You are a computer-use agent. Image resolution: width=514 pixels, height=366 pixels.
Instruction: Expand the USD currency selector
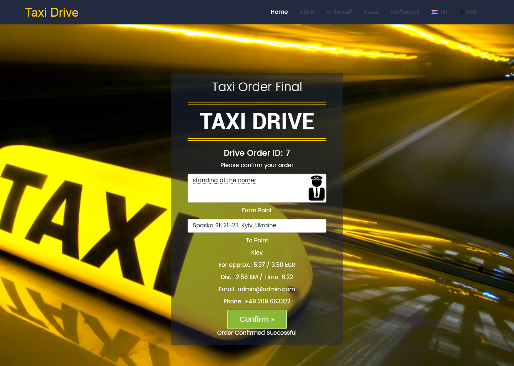click(468, 12)
